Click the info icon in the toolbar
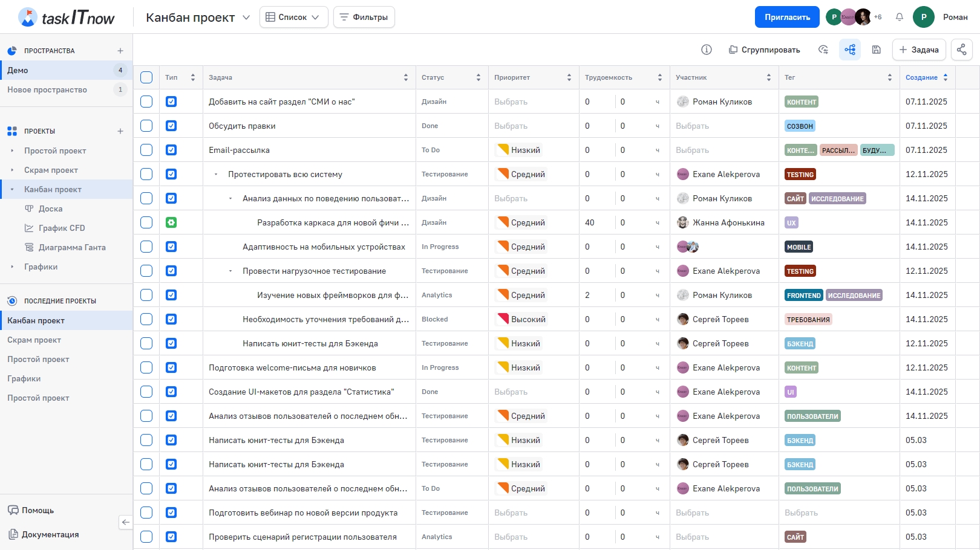 point(706,50)
